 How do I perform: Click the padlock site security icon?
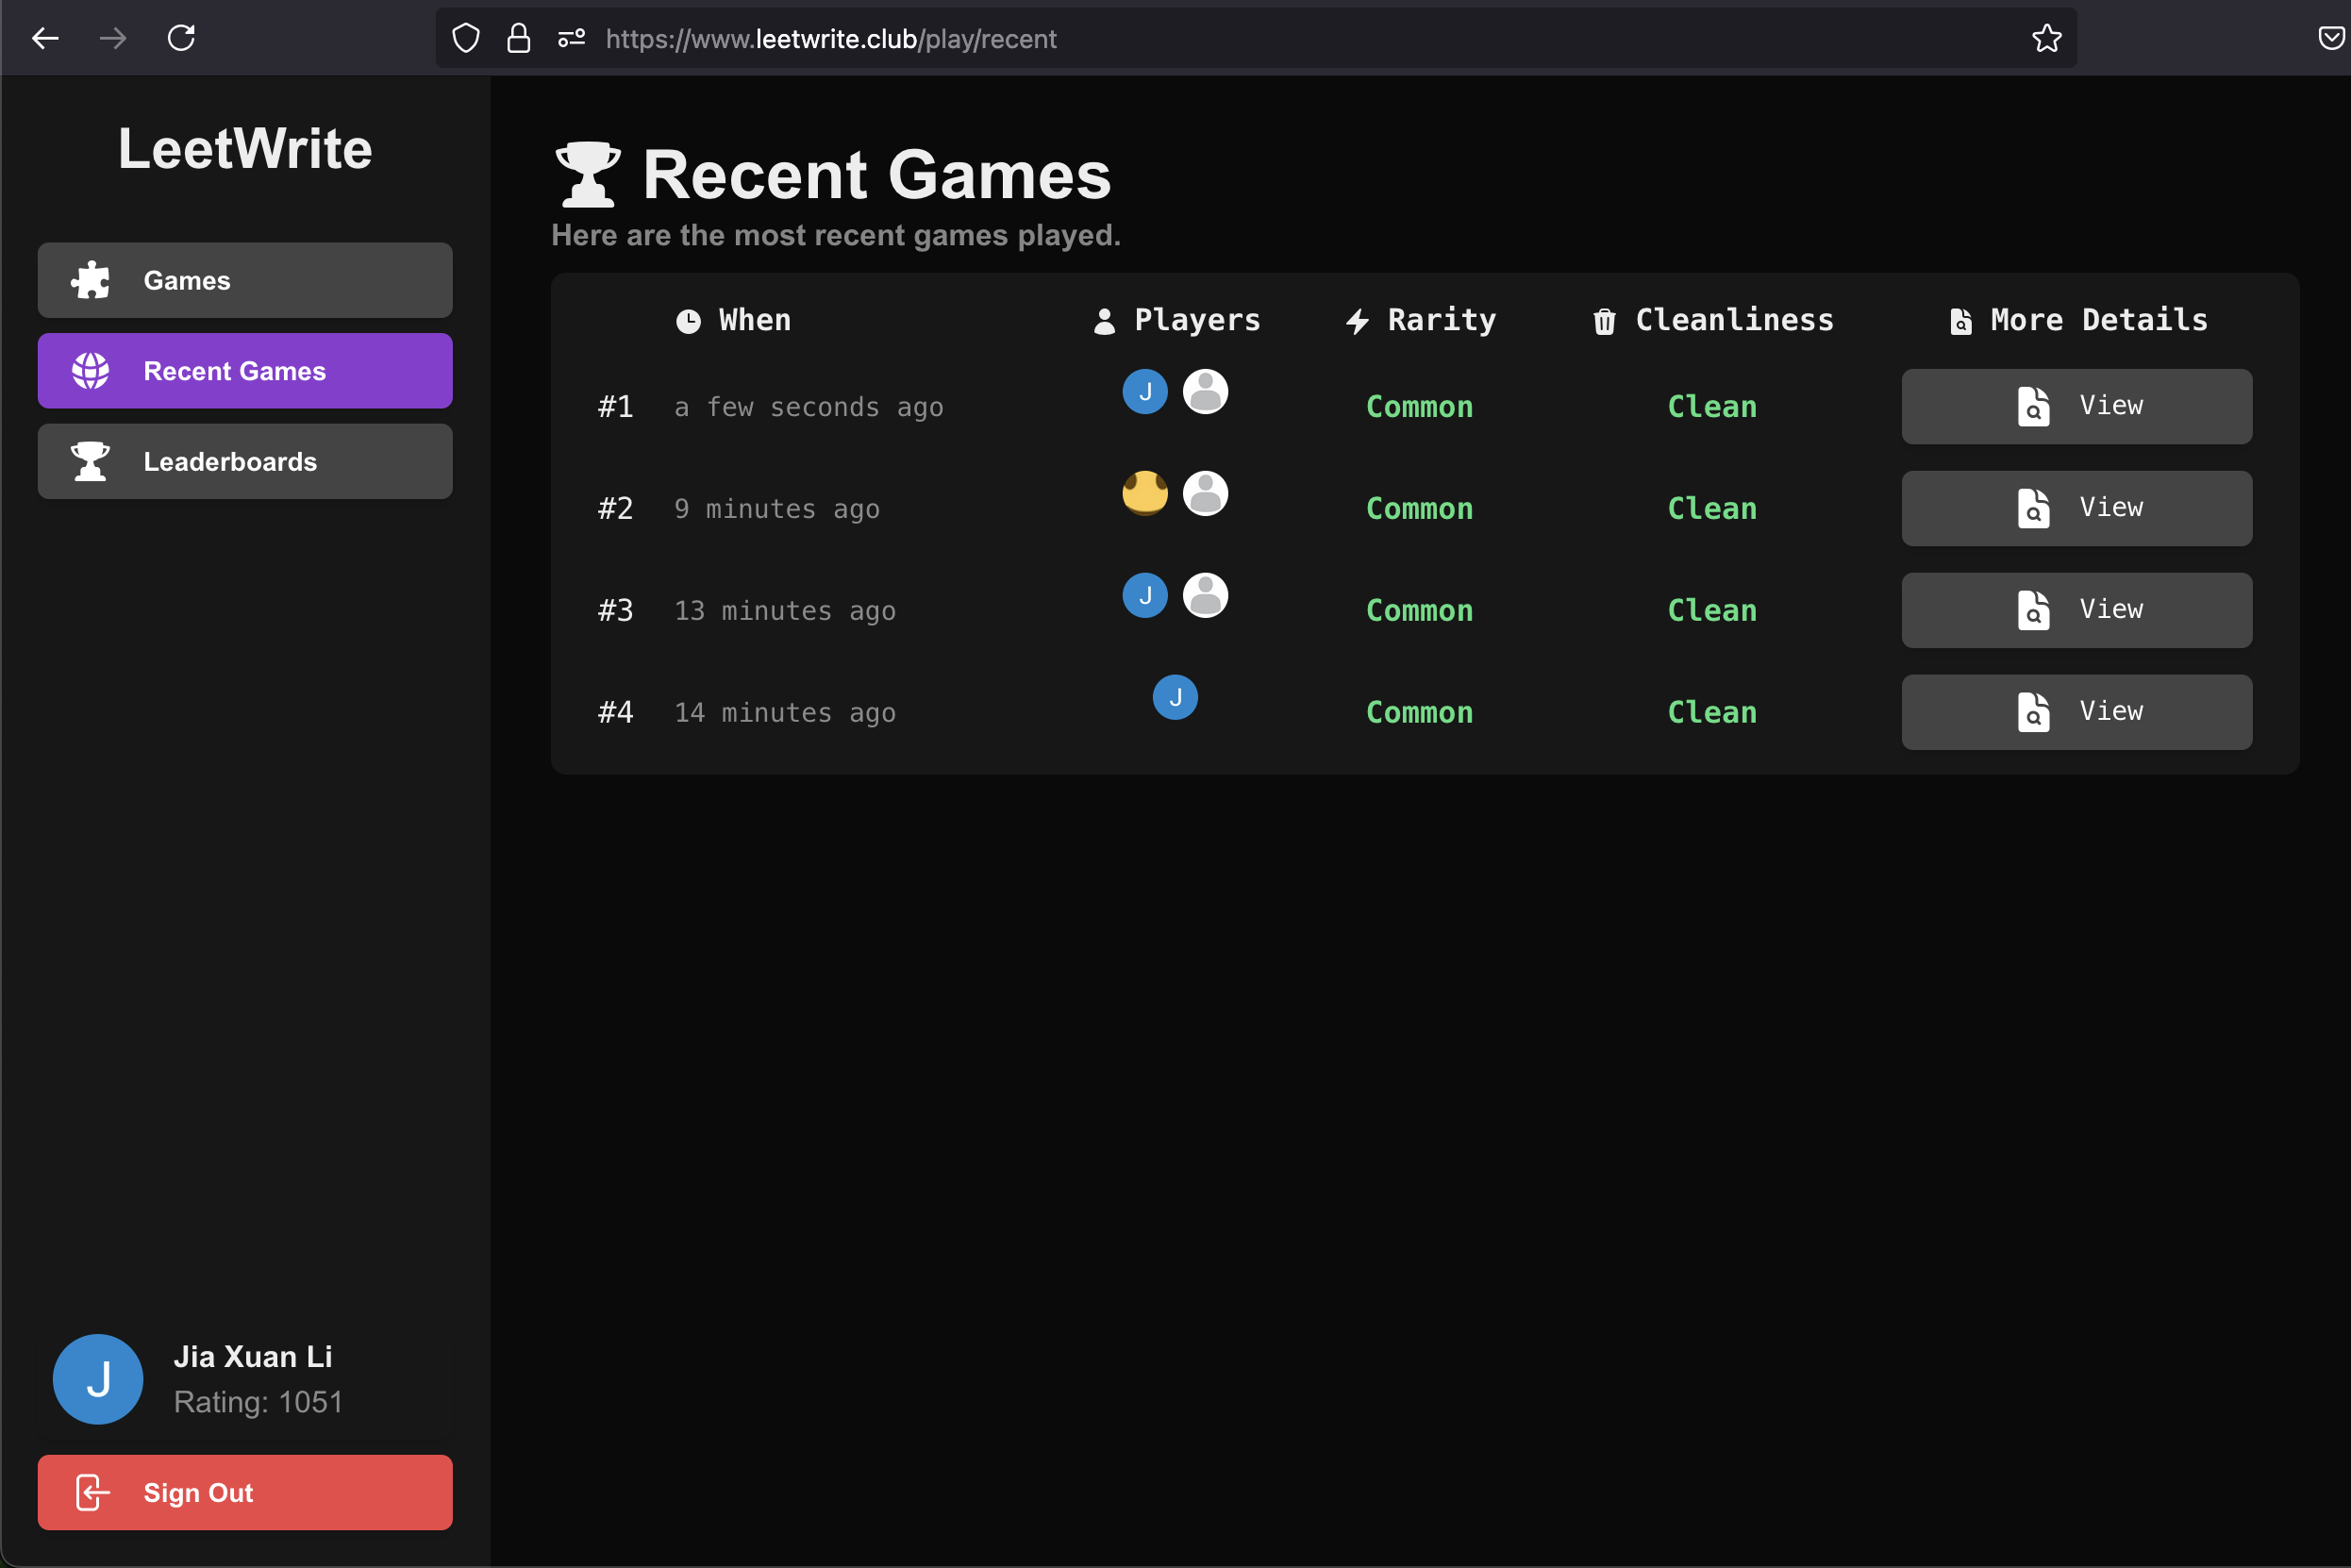(518, 39)
